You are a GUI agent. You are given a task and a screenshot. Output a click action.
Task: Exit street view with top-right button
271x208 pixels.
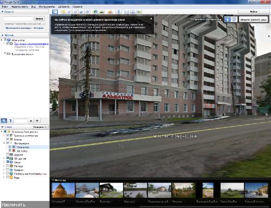pos(253,19)
